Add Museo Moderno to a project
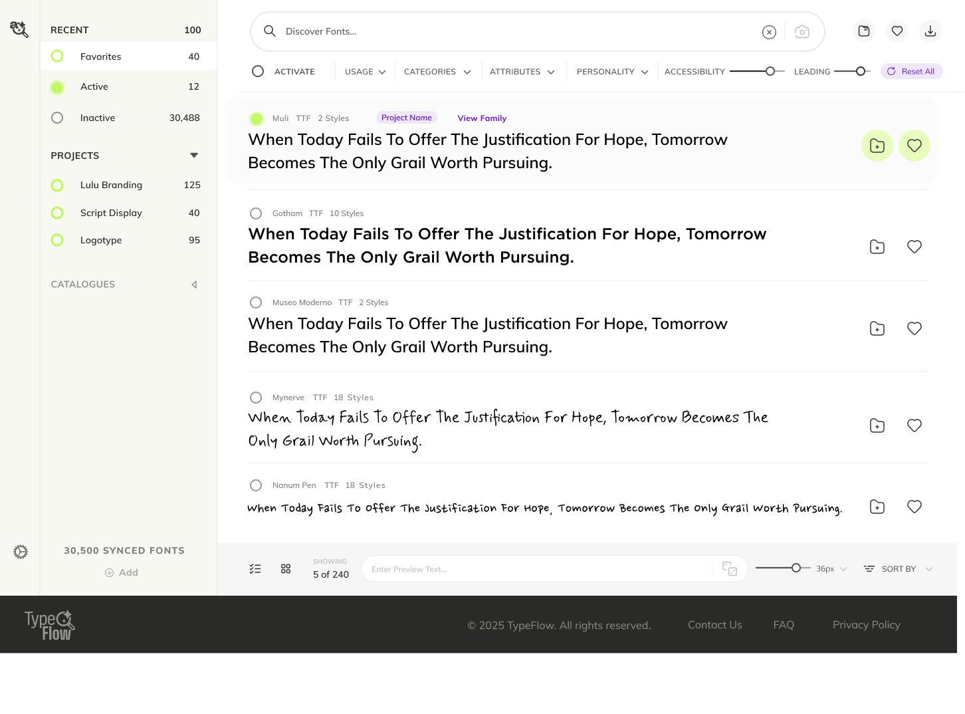Viewport: 965px width, 714px height. coord(877,328)
